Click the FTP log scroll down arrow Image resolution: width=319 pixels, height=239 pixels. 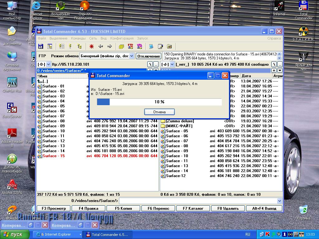tap(279, 58)
